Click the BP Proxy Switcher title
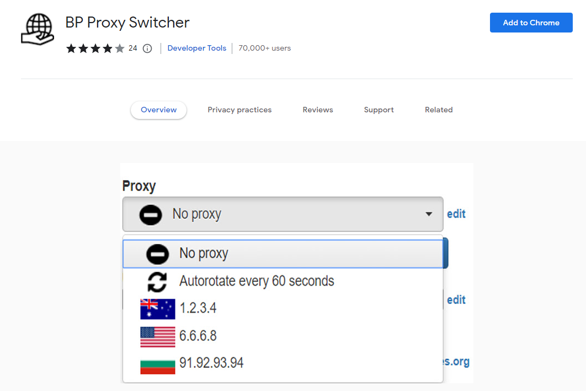The width and height of the screenshot is (586, 391). [x=127, y=23]
